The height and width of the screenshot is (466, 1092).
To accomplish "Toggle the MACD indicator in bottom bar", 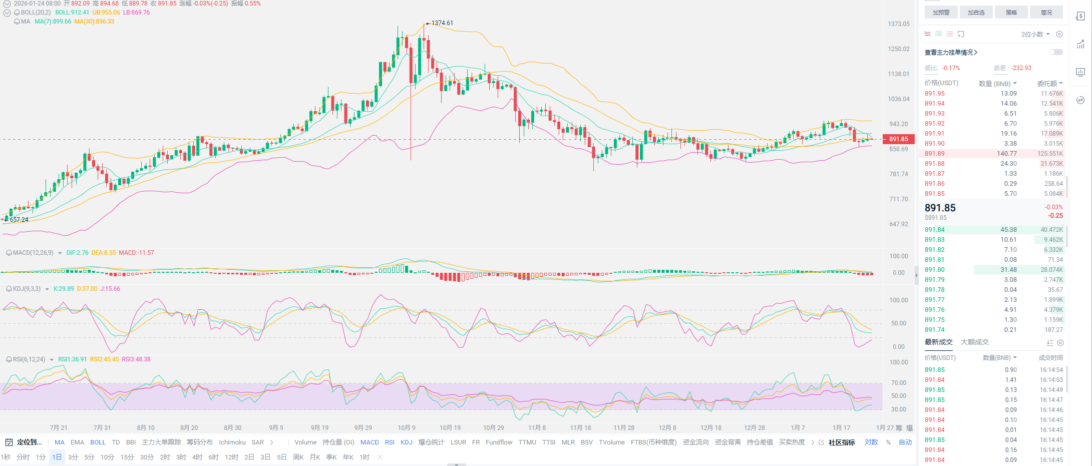I will [370, 442].
